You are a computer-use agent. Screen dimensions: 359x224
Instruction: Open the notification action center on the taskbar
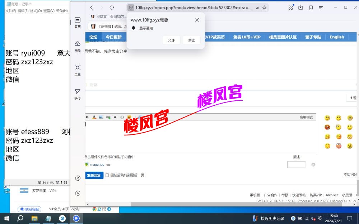click(x=350, y=218)
